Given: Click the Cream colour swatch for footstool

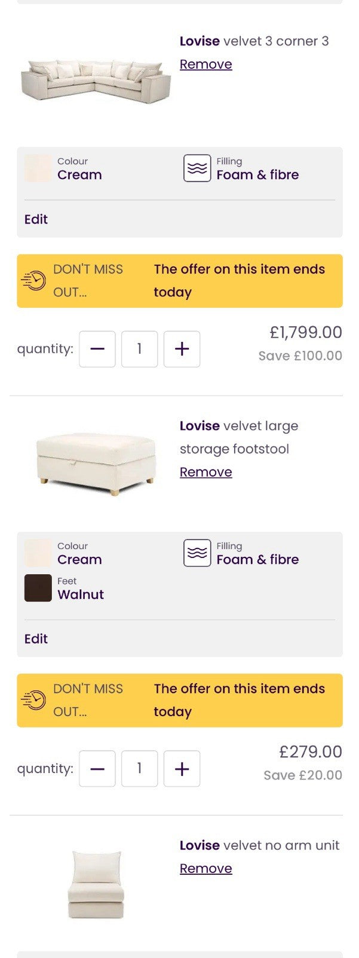Looking at the screenshot, I should click(x=38, y=553).
